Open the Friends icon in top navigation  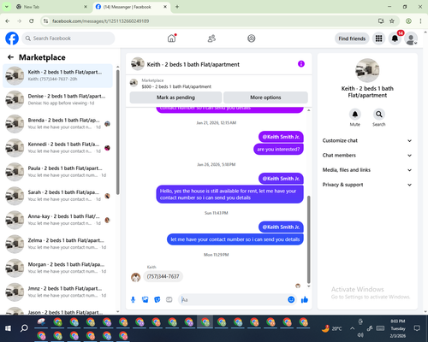pyautogui.click(x=211, y=38)
